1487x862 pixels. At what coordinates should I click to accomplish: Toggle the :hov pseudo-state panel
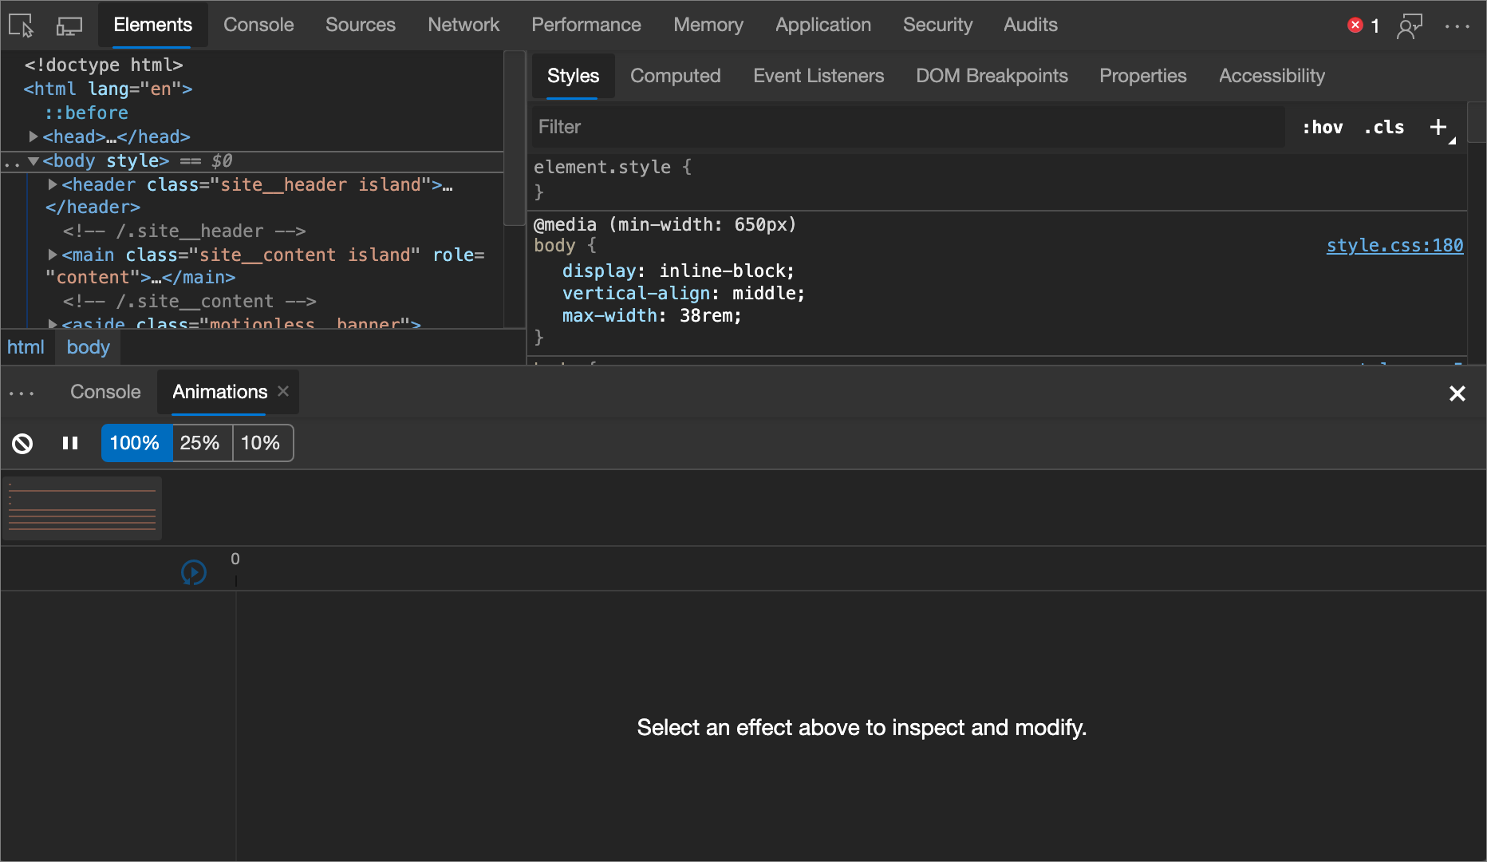point(1322,126)
